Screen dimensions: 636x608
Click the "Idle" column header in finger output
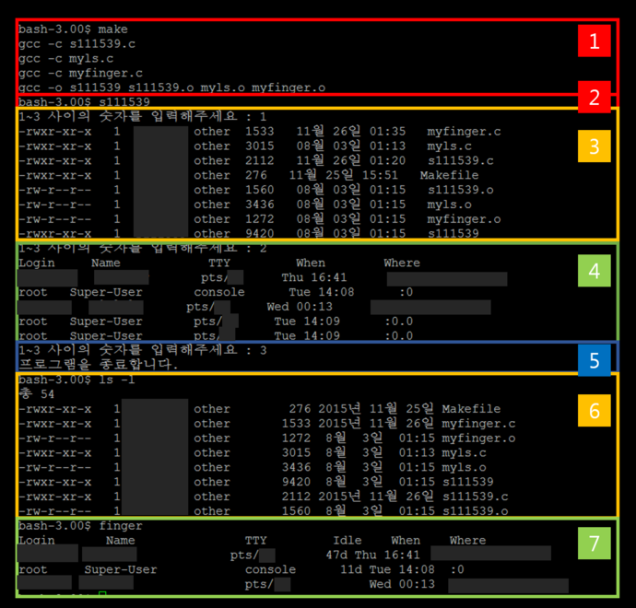pyautogui.click(x=347, y=541)
